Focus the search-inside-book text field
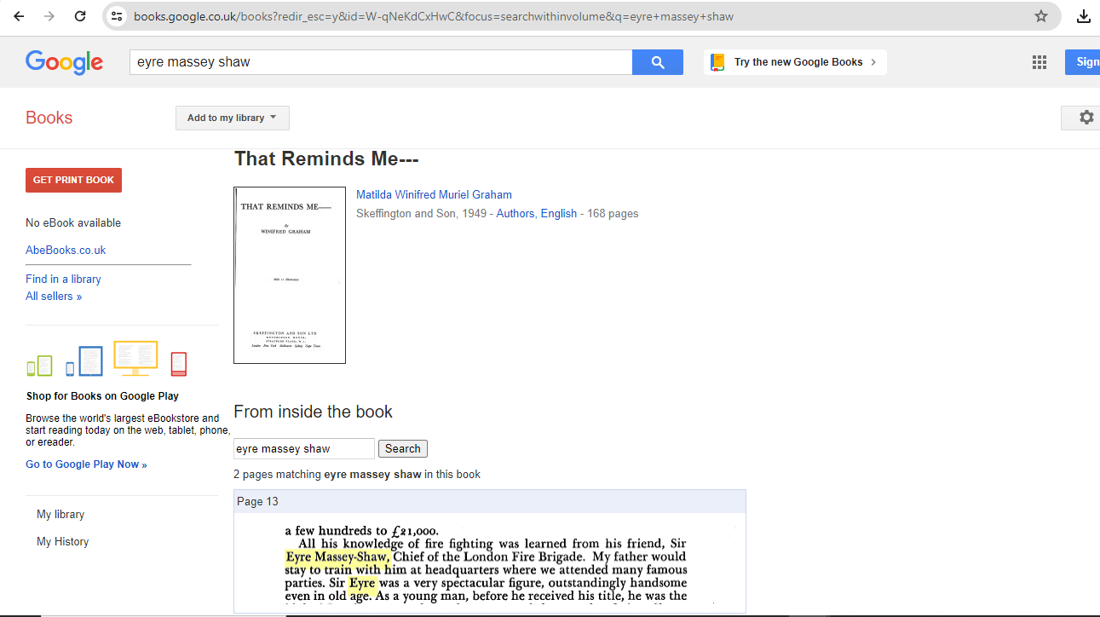The width and height of the screenshot is (1100, 617). click(x=304, y=448)
